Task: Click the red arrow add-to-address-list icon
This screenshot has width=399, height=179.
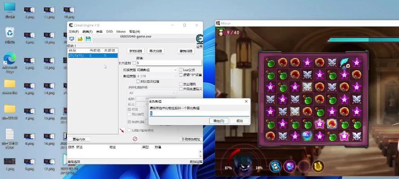Action: tap(122, 130)
